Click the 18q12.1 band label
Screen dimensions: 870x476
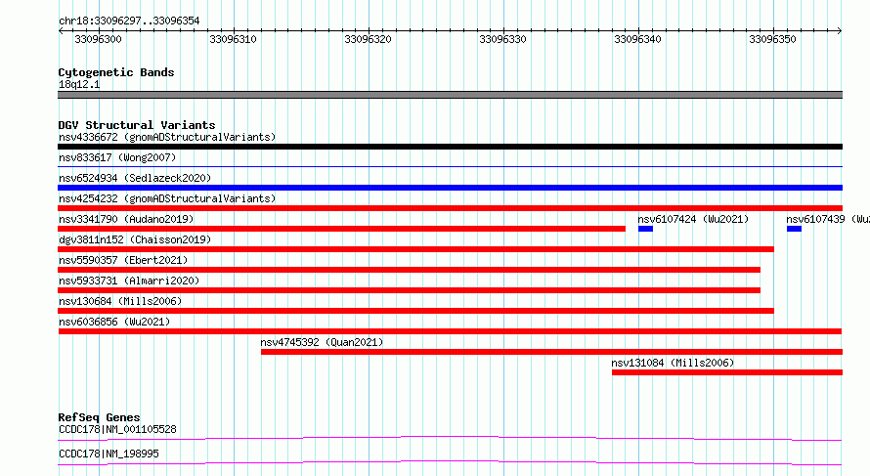point(79,84)
